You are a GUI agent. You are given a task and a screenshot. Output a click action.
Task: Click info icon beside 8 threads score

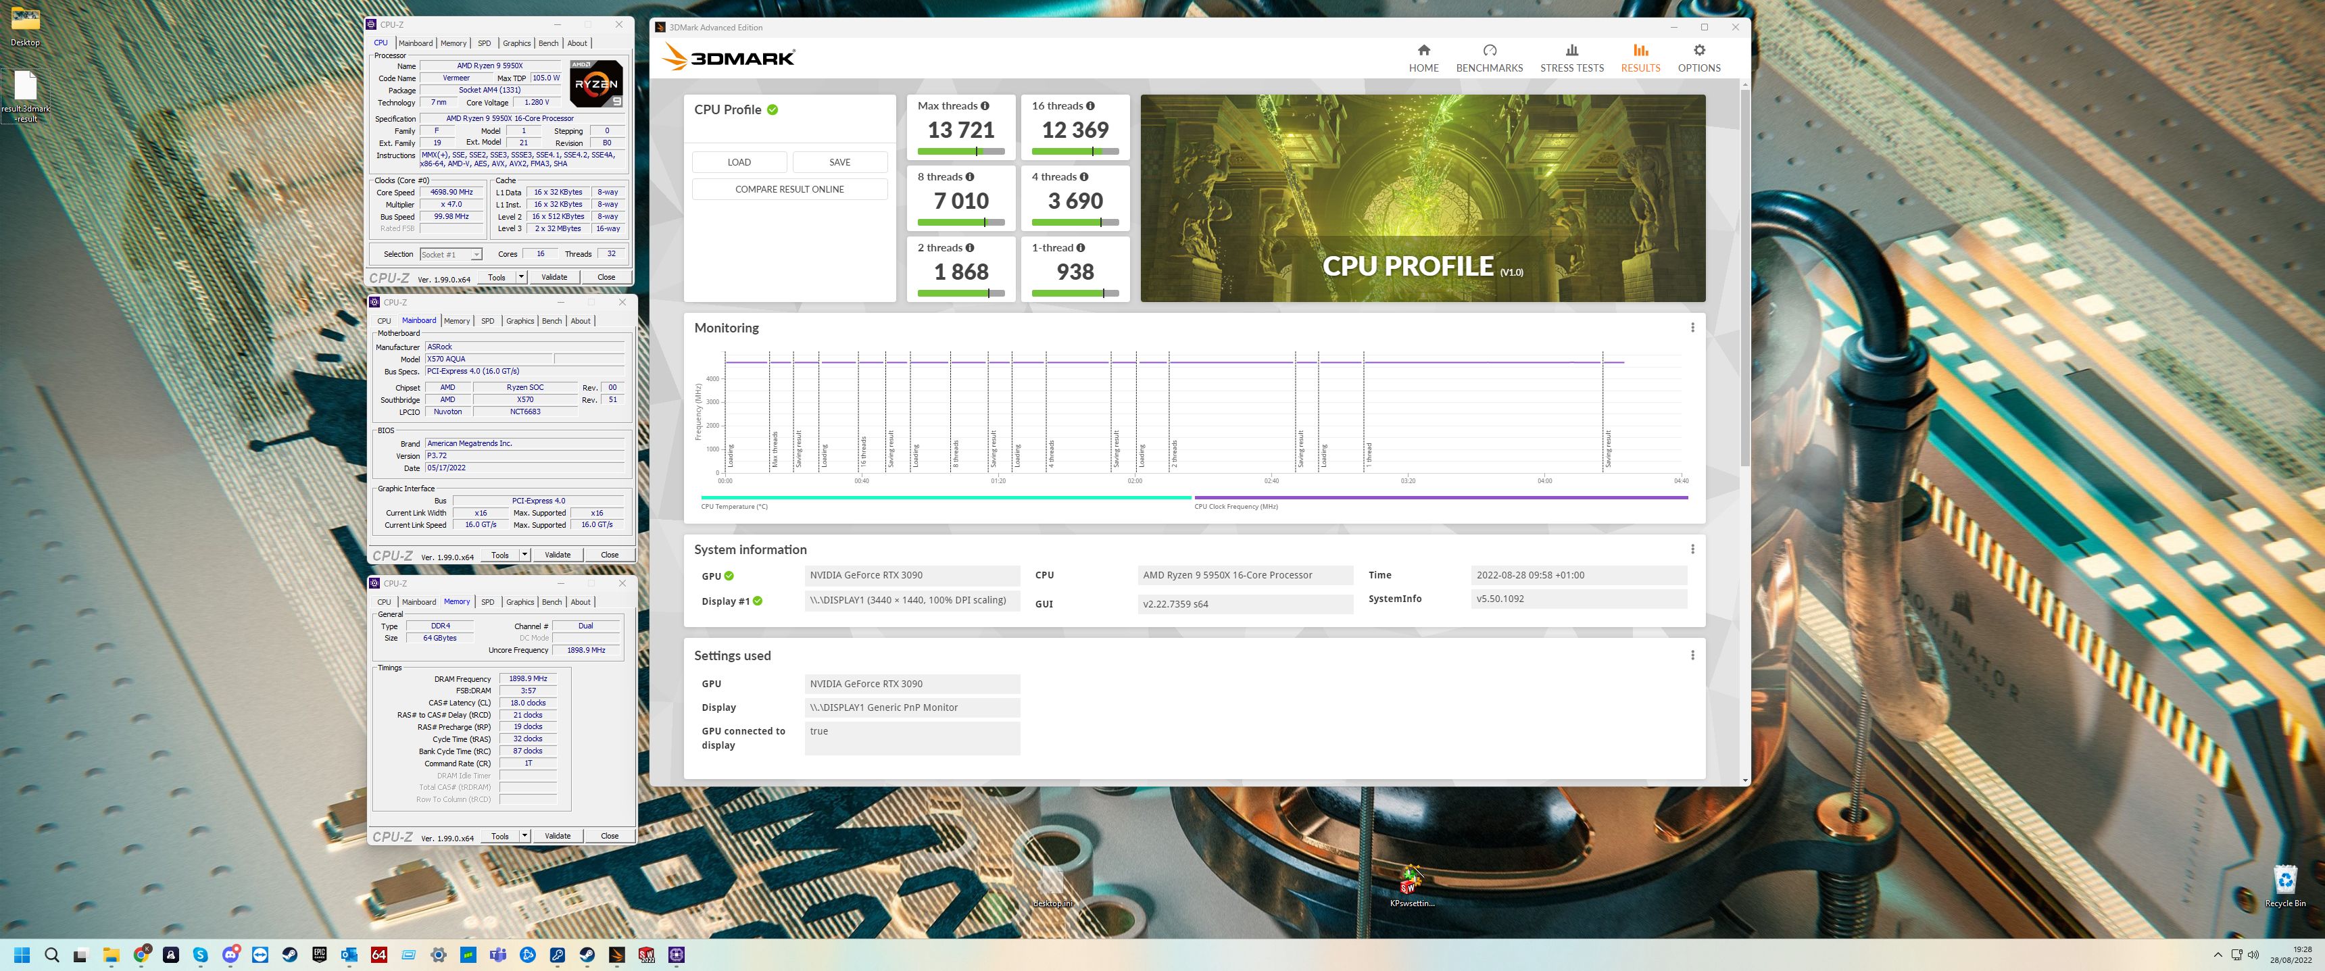[971, 177]
